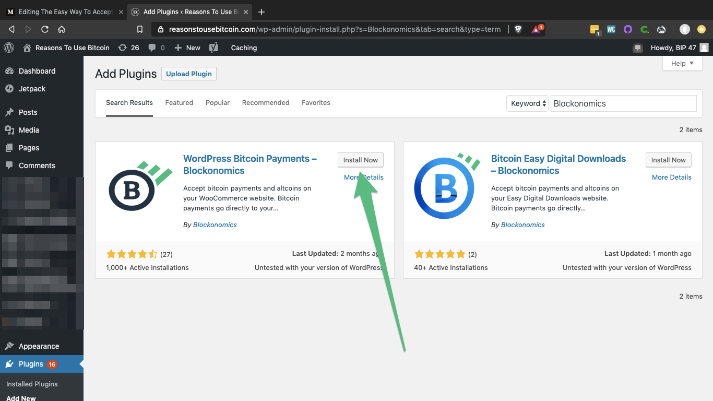
Task: Open Appearance in the sidebar menu
Action: coord(39,346)
